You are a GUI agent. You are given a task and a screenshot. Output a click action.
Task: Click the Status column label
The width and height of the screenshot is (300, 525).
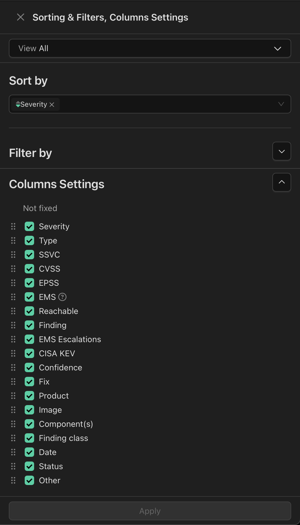click(x=51, y=466)
